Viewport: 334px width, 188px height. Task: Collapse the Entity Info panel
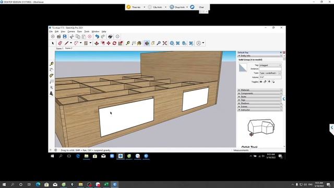[260, 56]
